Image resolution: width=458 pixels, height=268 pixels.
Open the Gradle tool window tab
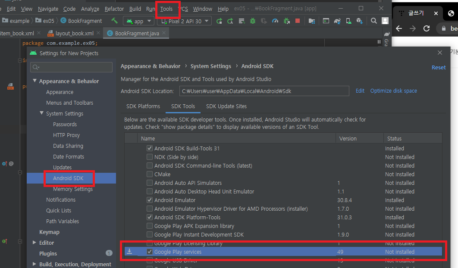(386, 39)
